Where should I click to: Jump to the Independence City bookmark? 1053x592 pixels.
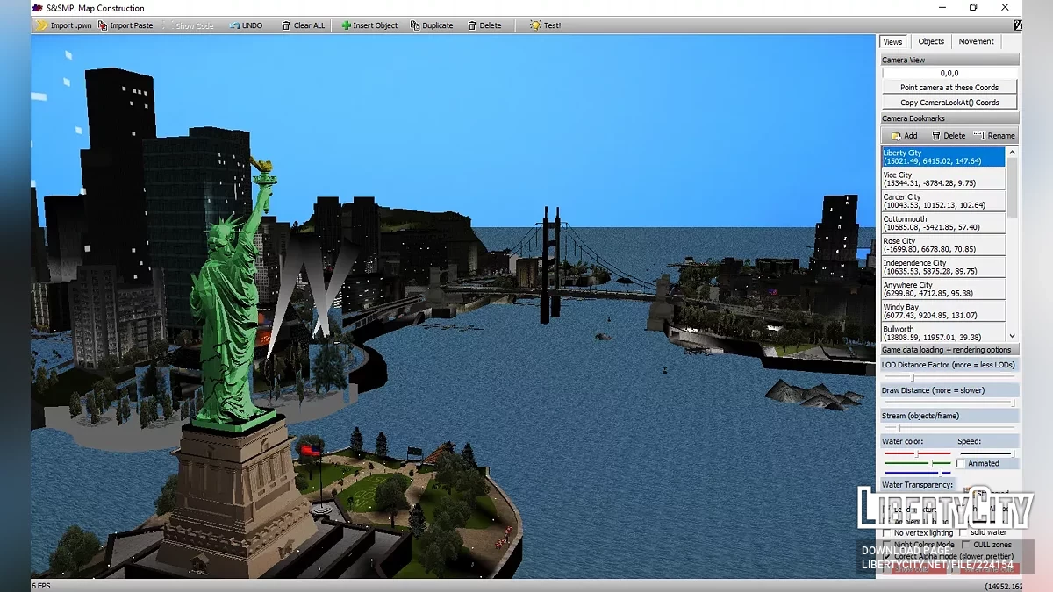pos(943,267)
